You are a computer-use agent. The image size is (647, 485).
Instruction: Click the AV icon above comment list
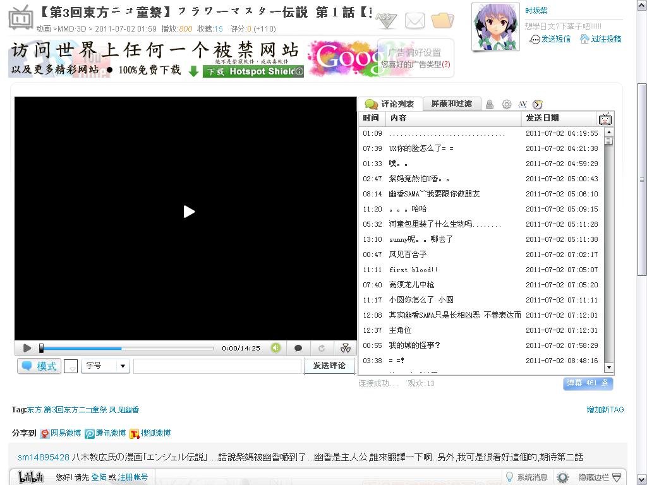pyautogui.click(x=523, y=104)
